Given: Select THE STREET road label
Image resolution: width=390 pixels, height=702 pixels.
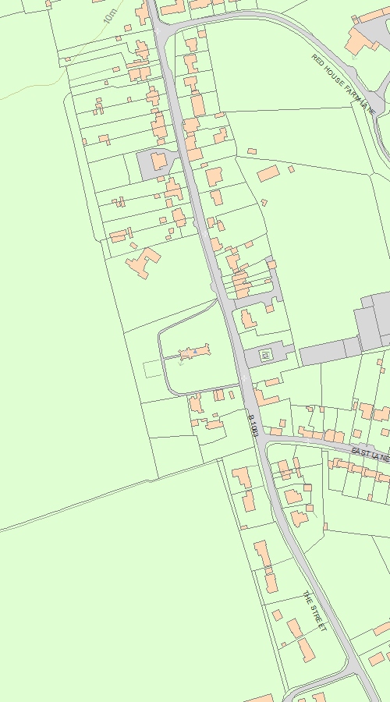Looking at the screenshot, I should pos(315,611).
